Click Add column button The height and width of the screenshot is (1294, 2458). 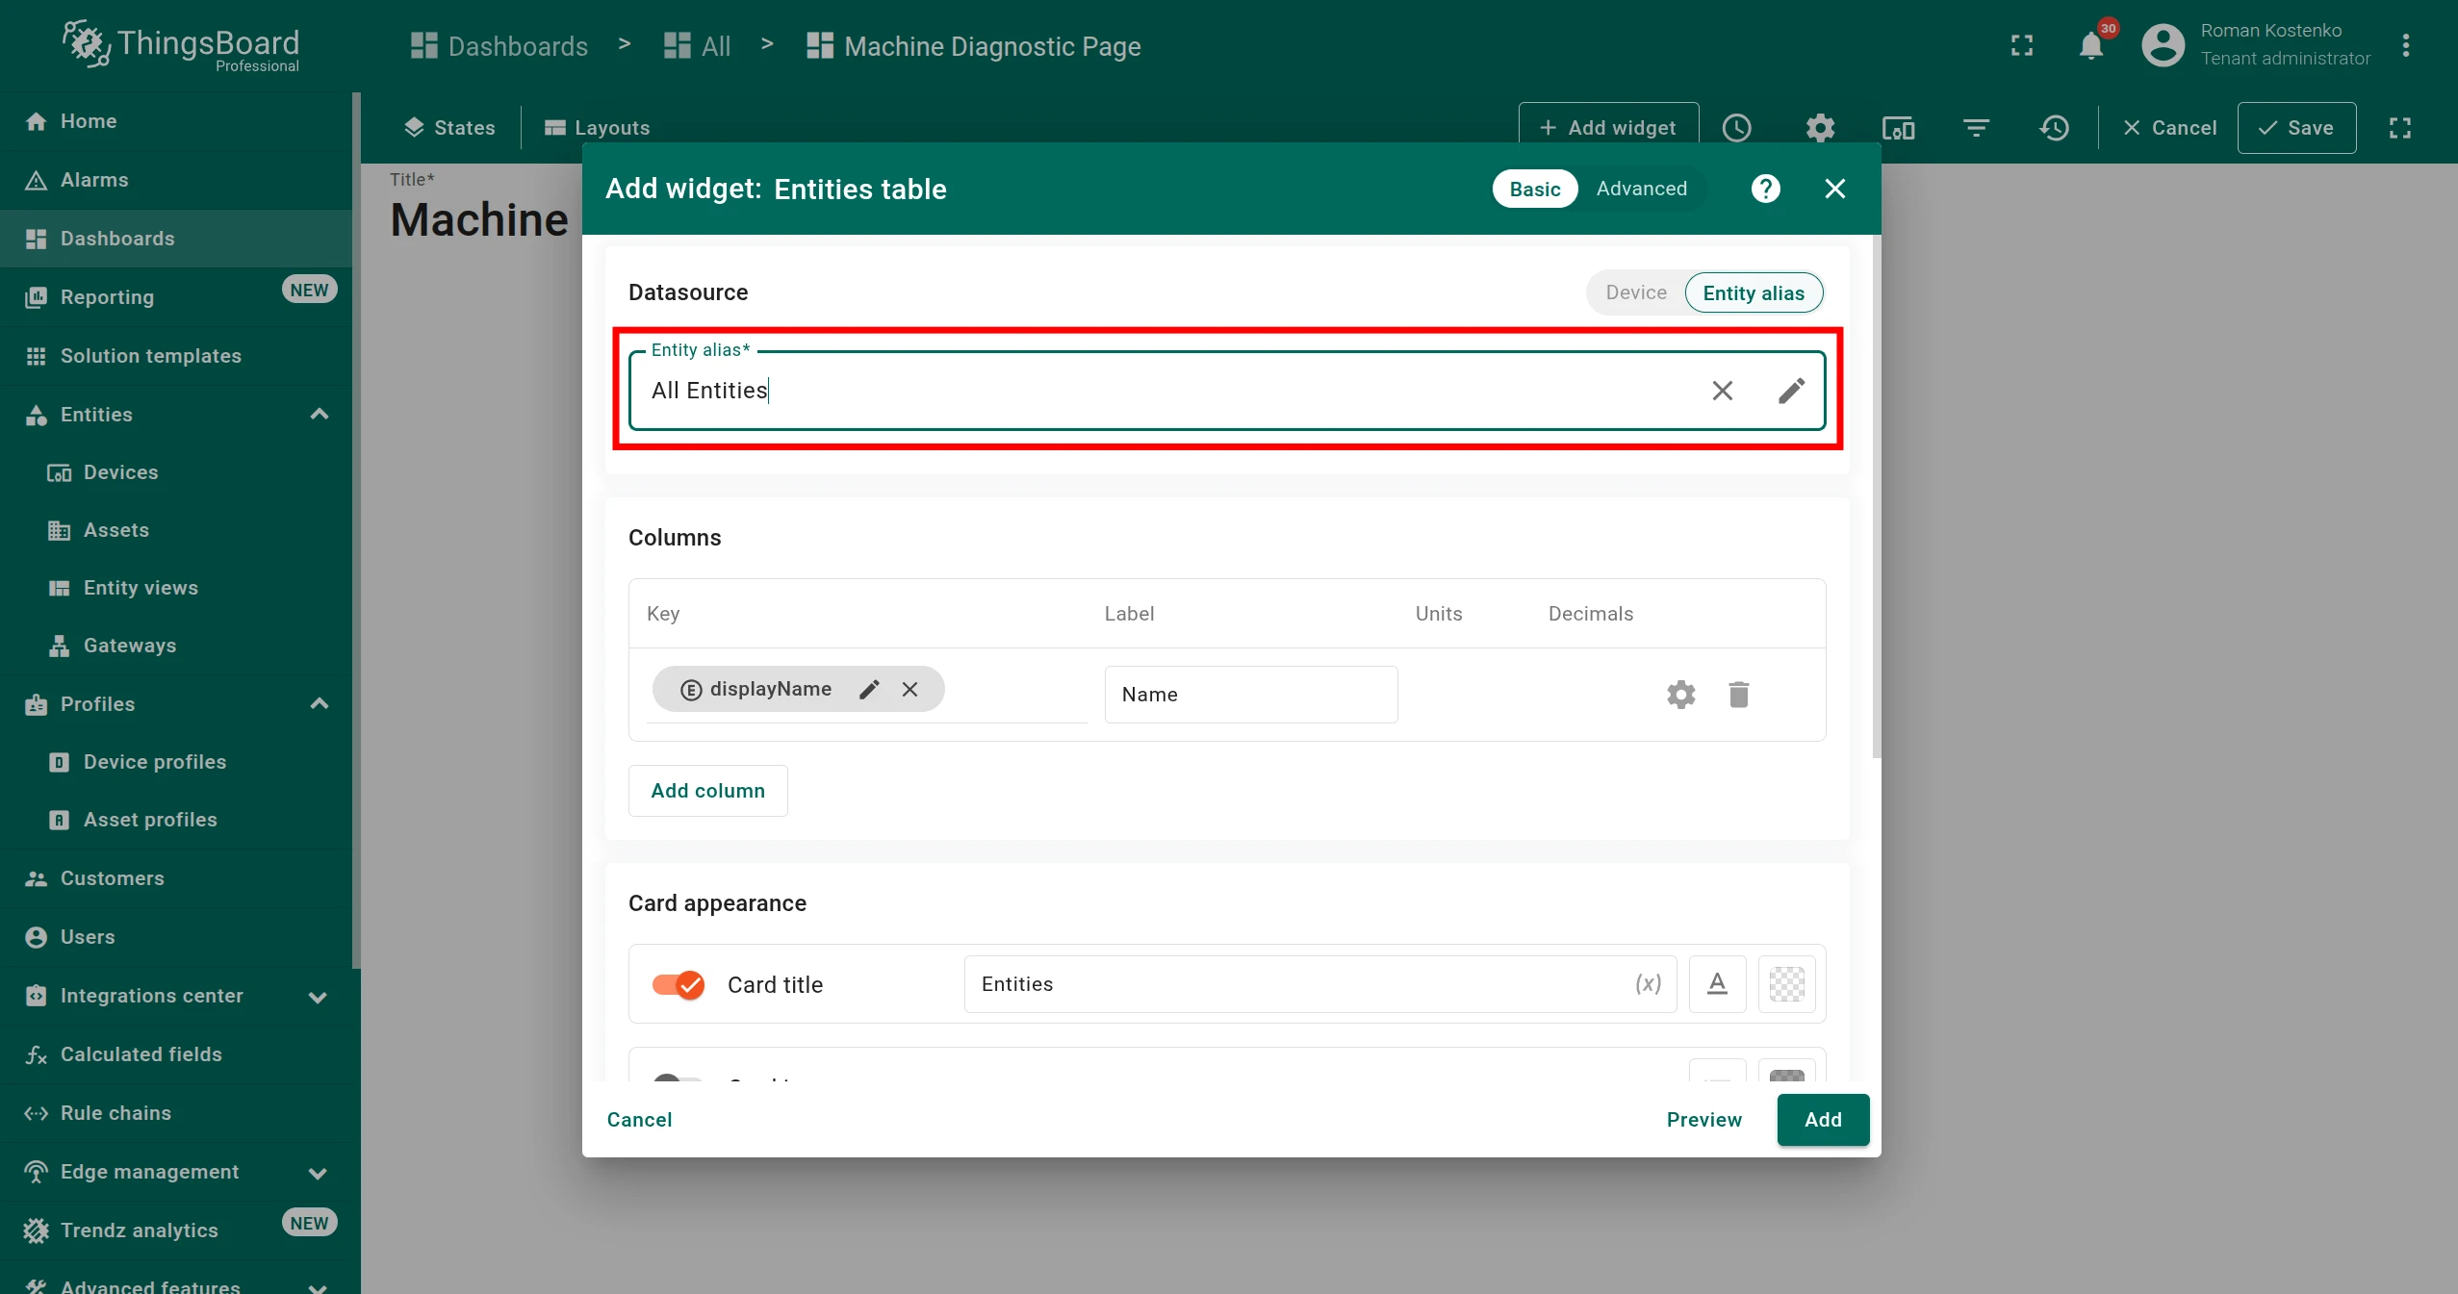point(707,791)
